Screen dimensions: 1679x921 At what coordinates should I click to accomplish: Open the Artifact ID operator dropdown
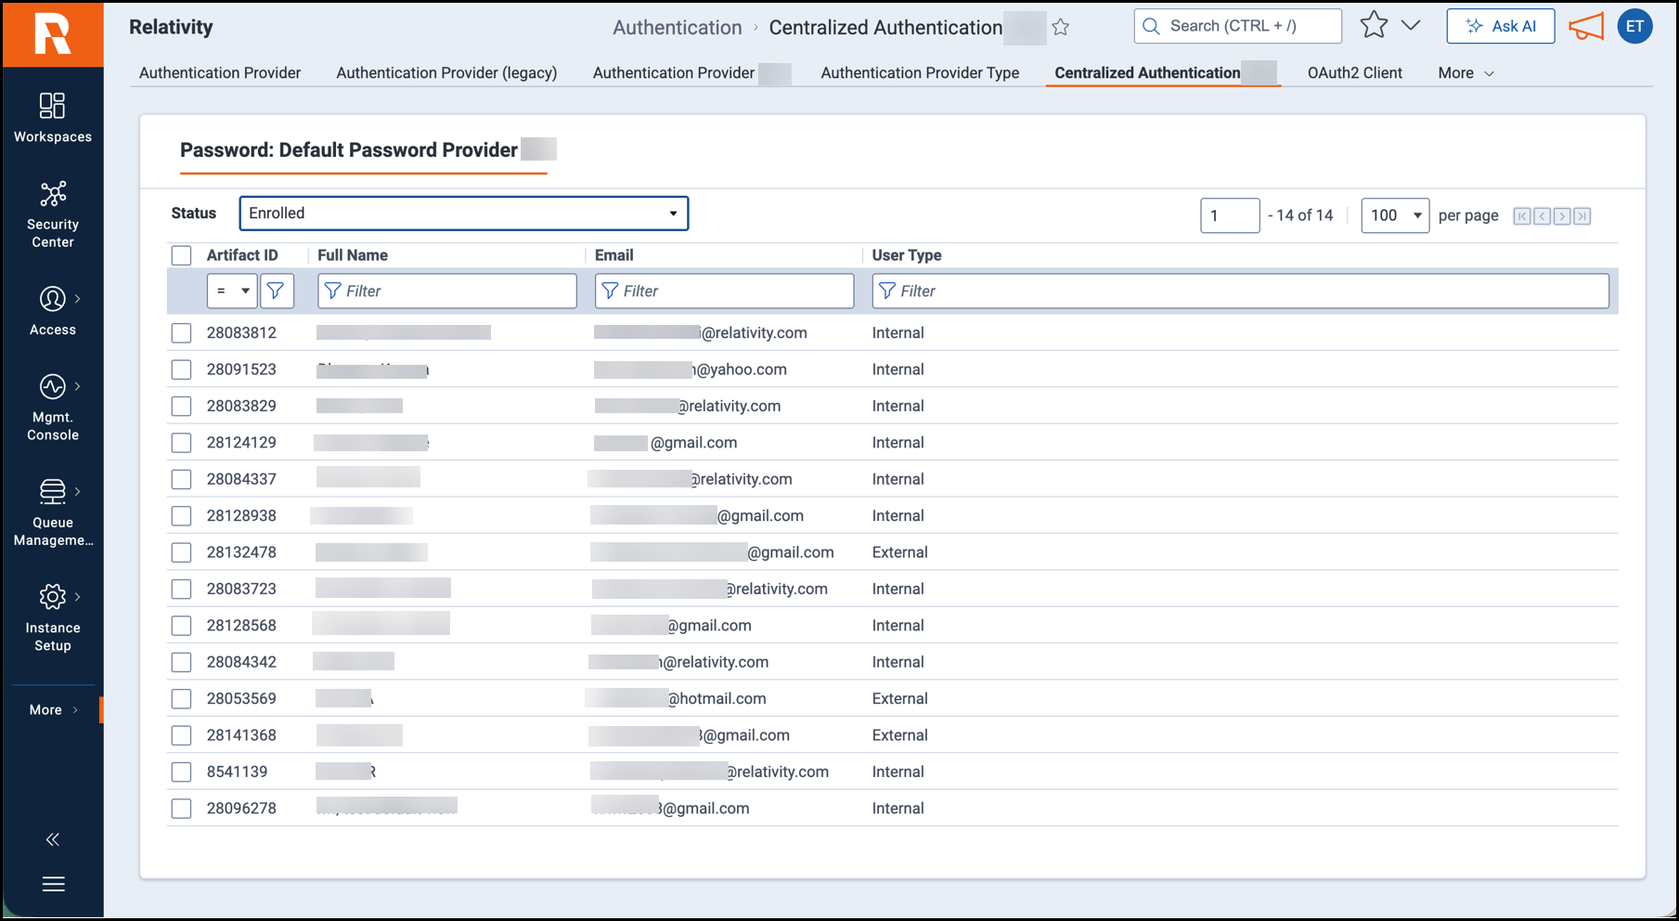(x=232, y=291)
